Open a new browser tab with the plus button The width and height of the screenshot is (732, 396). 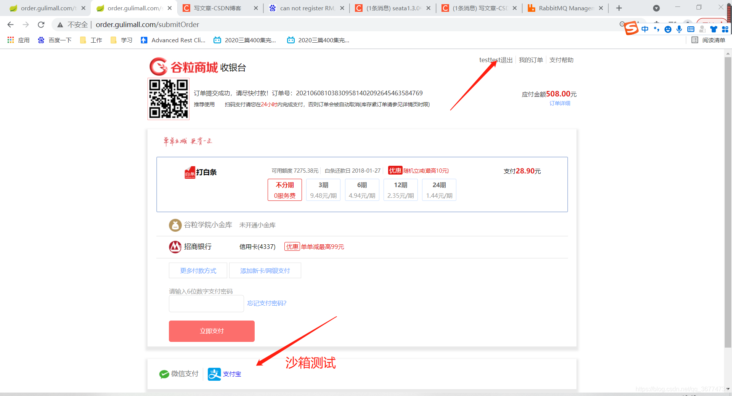tap(619, 8)
